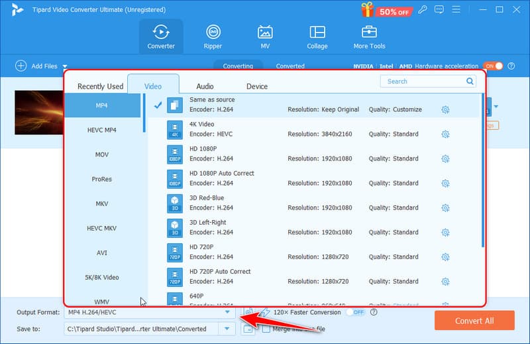This screenshot has height=344, width=530.
Task: Click the search magnifier icon
Action: (470, 81)
